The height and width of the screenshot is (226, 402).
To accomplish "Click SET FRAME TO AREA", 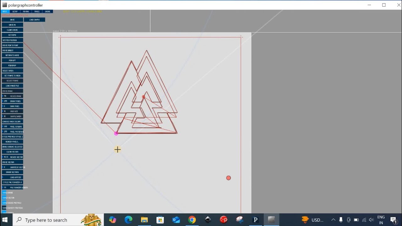I will pos(12,76).
